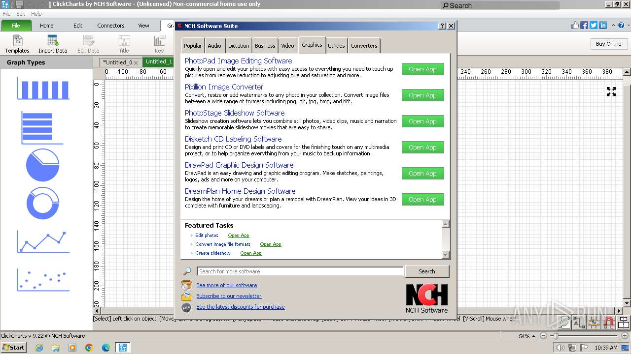
Task: Switch to the Video tab
Action: click(x=288, y=46)
